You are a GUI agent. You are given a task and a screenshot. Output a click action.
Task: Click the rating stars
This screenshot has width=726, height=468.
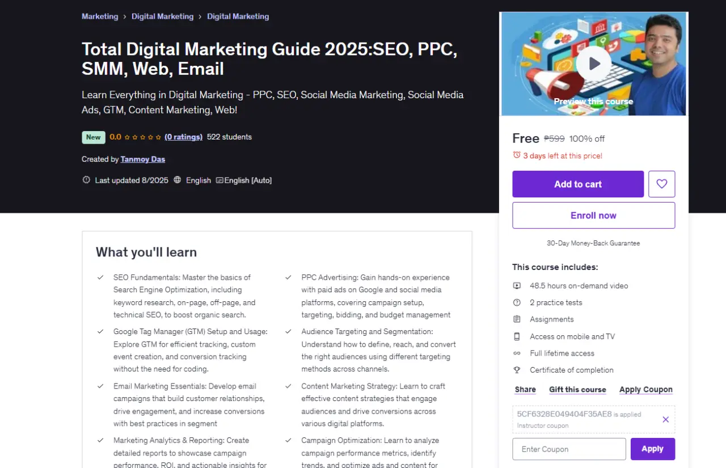143,137
